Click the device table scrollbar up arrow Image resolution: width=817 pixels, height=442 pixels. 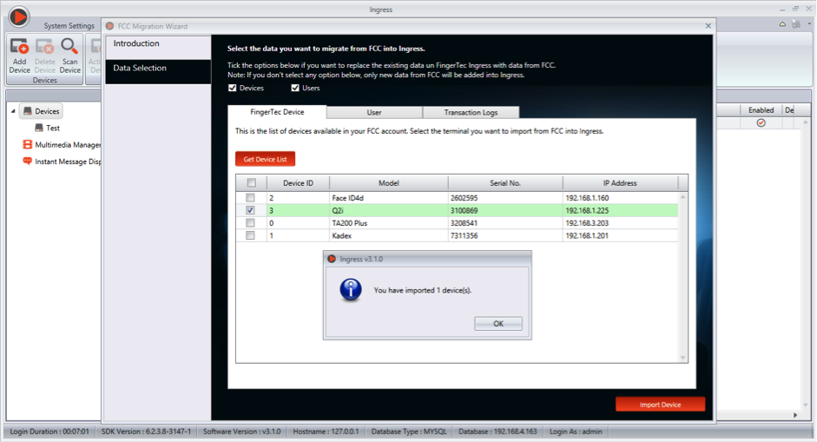(682, 197)
